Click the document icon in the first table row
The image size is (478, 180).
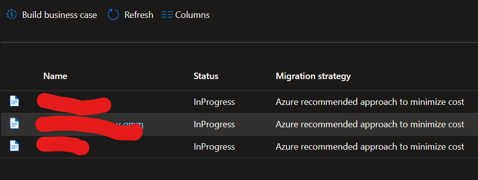[14, 101]
